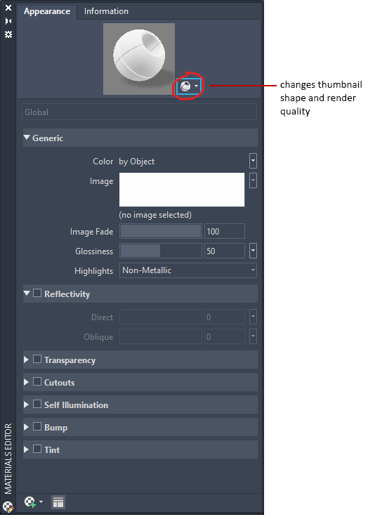The image size is (368, 519).
Task: Switch to the Information tab
Action: pyautogui.click(x=106, y=11)
